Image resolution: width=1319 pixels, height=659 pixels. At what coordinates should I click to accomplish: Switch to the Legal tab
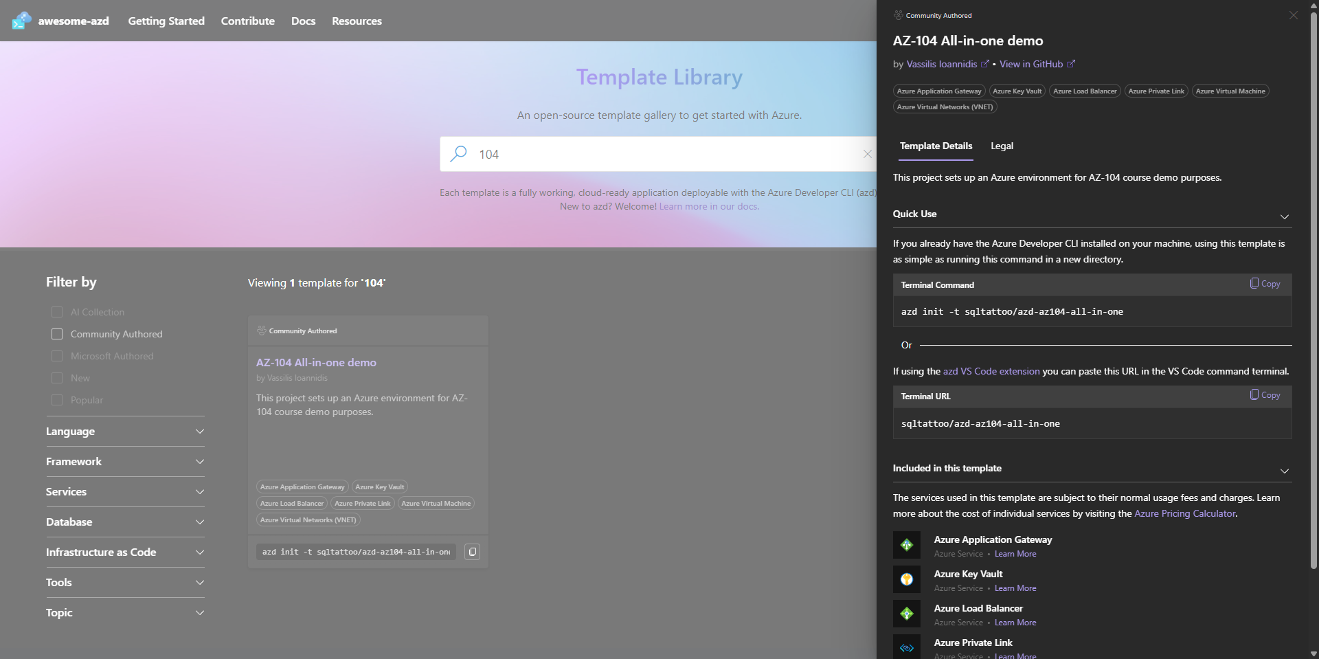[1002, 146]
